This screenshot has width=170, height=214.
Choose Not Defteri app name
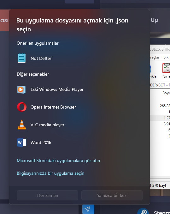(x=42, y=58)
